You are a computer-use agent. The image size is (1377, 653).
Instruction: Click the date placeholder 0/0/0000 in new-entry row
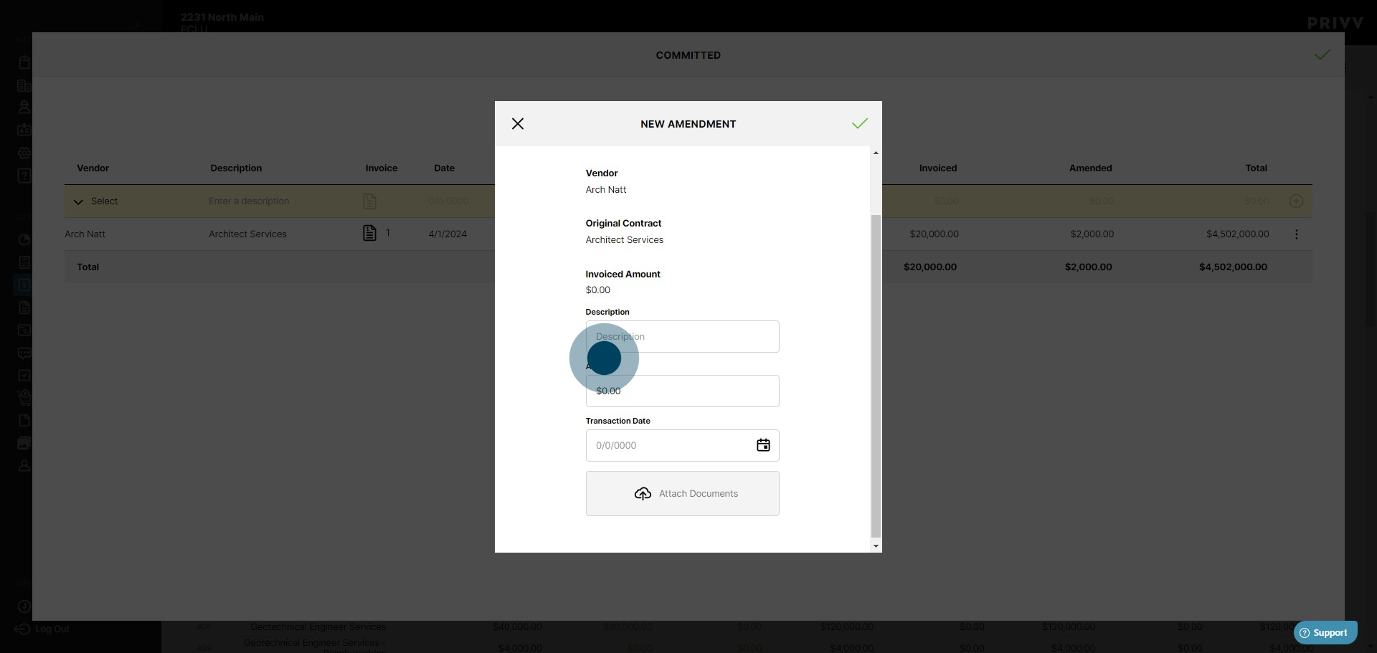click(x=448, y=201)
